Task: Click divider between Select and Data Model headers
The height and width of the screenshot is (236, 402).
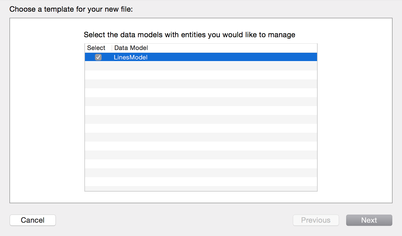Action: pos(112,48)
